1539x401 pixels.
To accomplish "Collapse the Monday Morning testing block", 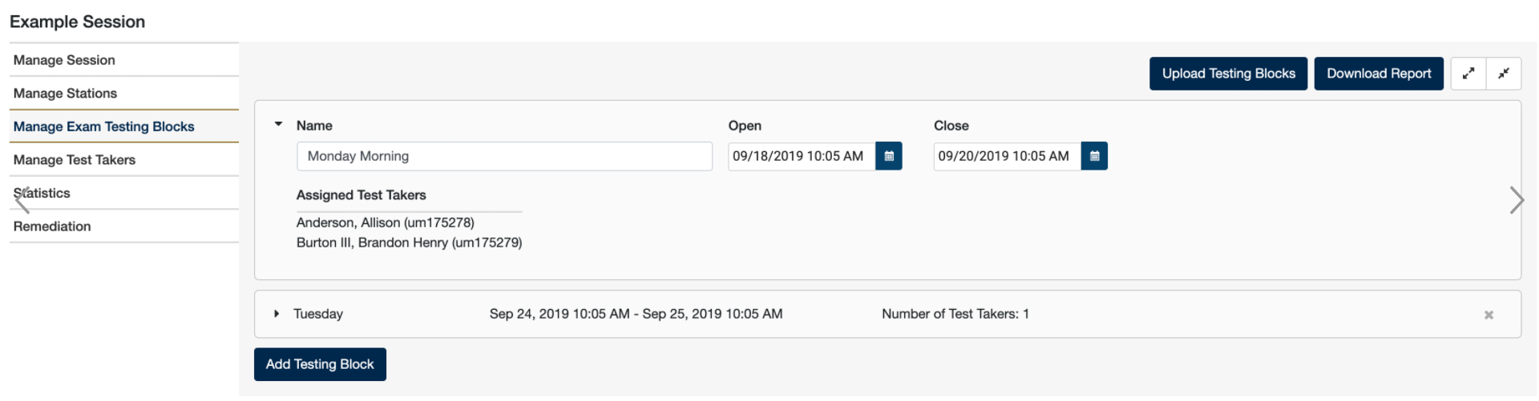I will pos(278,125).
